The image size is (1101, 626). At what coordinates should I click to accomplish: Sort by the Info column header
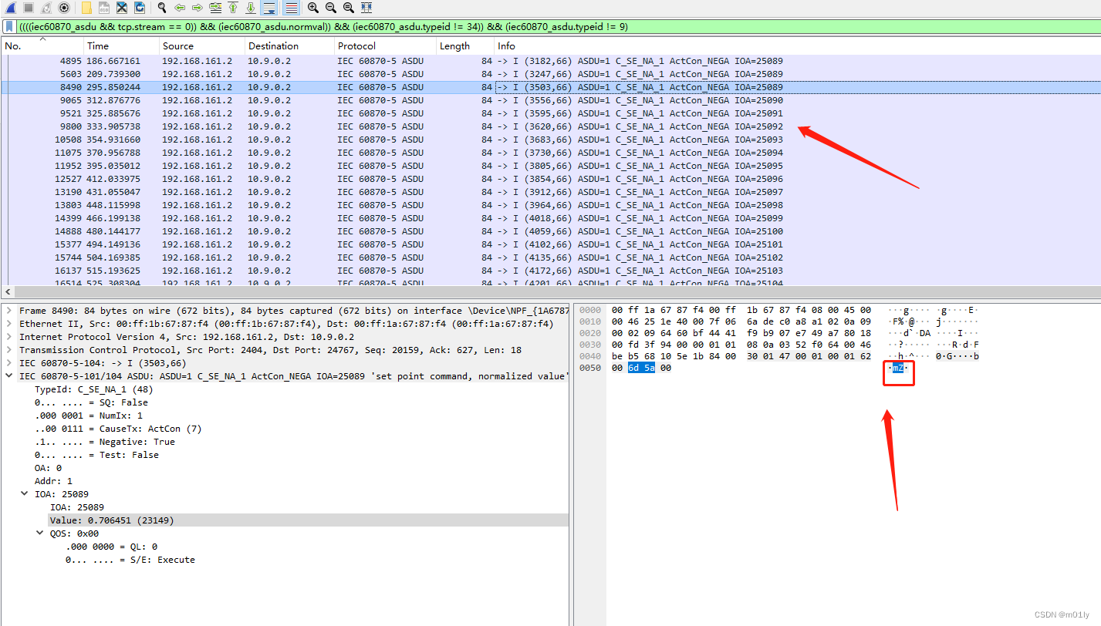point(797,46)
